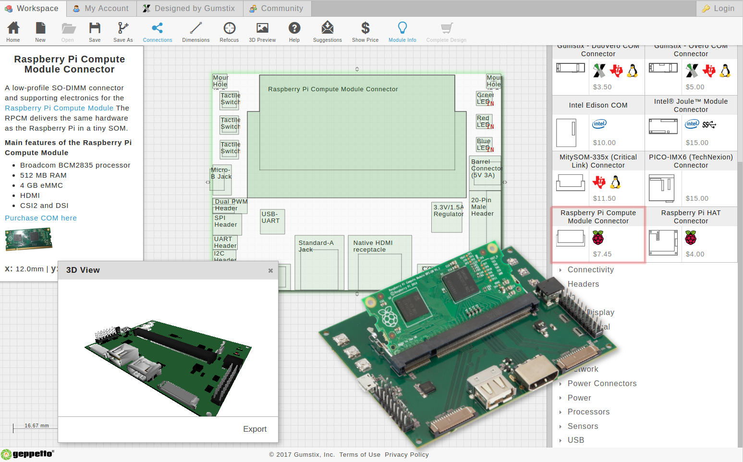Select the Dimensions tool
Image resolution: width=743 pixels, height=462 pixels.
click(x=196, y=32)
